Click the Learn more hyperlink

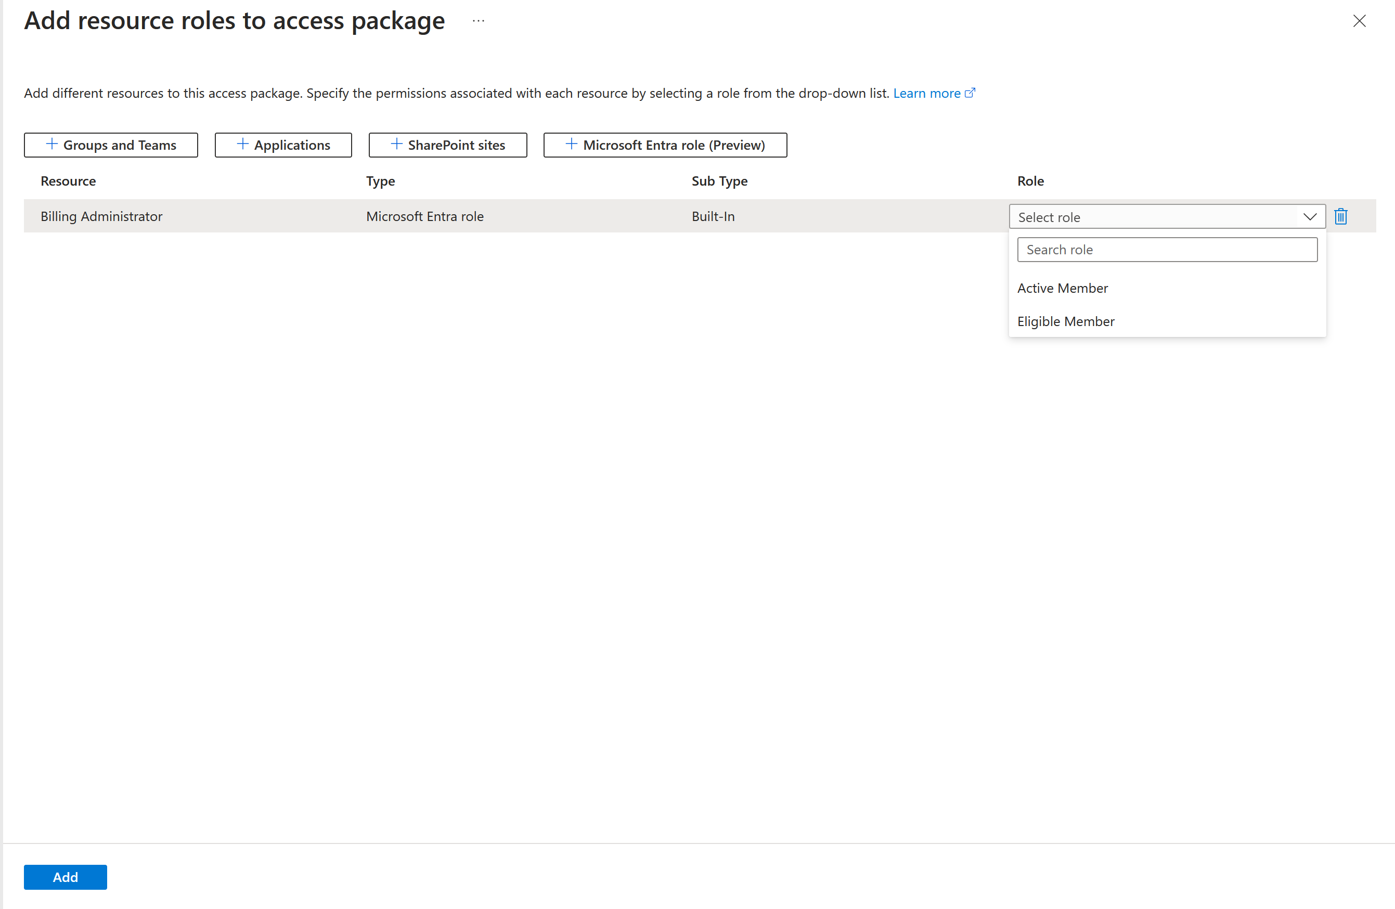pyautogui.click(x=927, y=93)
